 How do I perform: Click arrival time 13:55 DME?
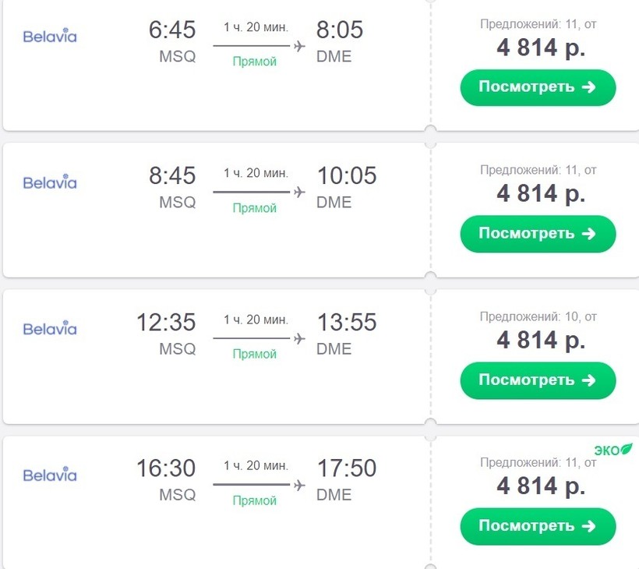pyautogui.click(x=346, y=322)
